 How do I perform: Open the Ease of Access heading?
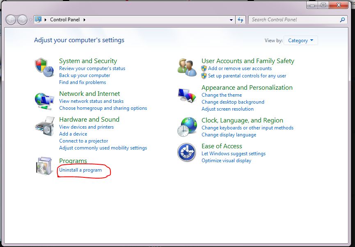click(x=222, y=146)
